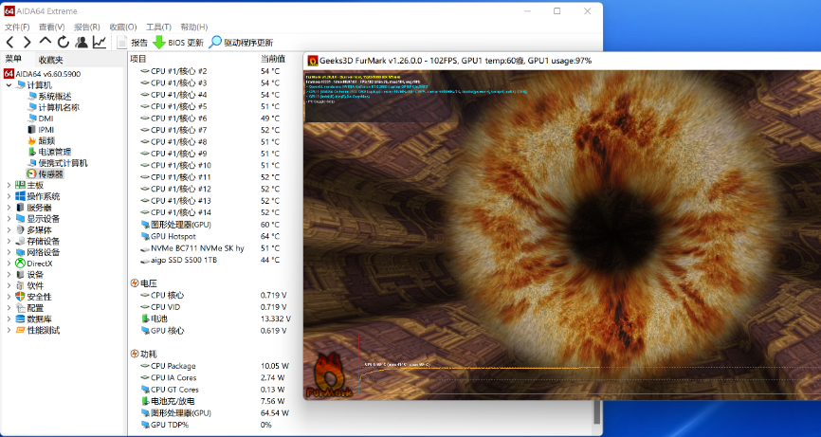Open the 文件(F) menu
Image resolution: width=821 pixels, height=437 pixels.
coord(17,27)
